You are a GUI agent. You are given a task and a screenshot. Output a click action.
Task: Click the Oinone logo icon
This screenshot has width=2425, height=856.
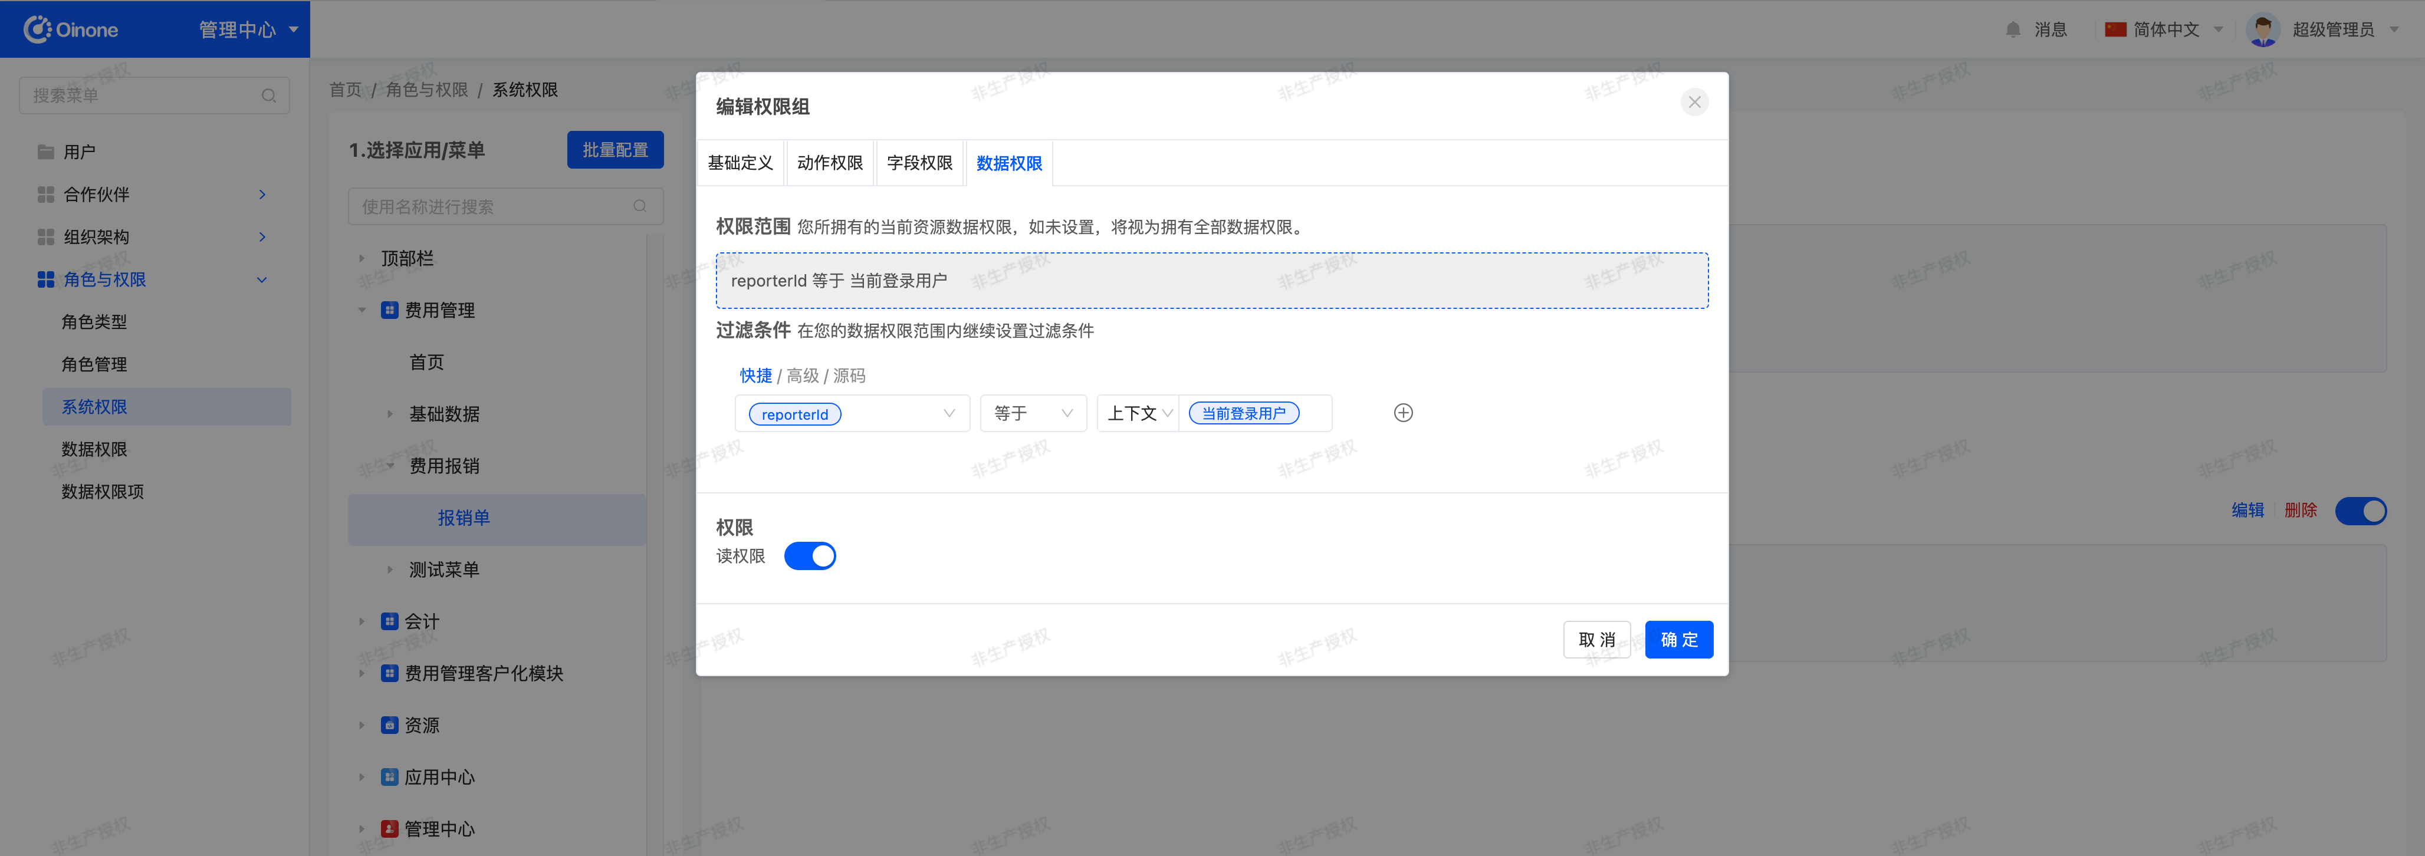(38, 29)
